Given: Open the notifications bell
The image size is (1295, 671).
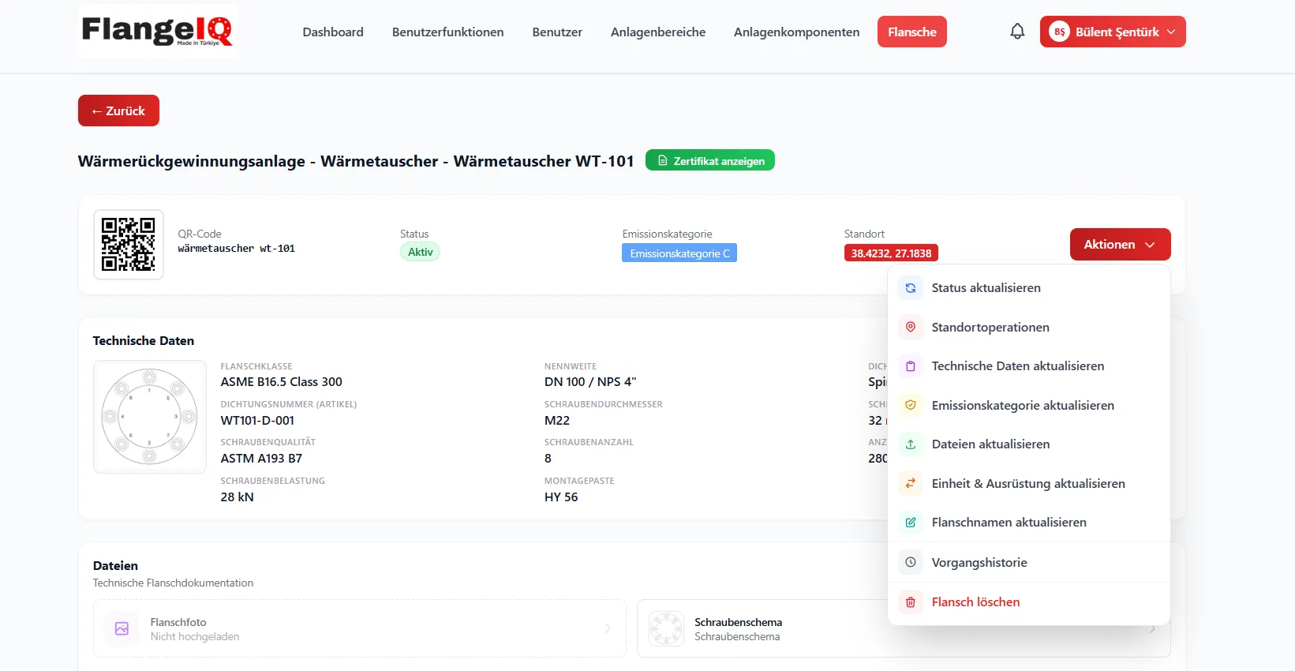Looking at the screenshot, I should [1017, 32].
